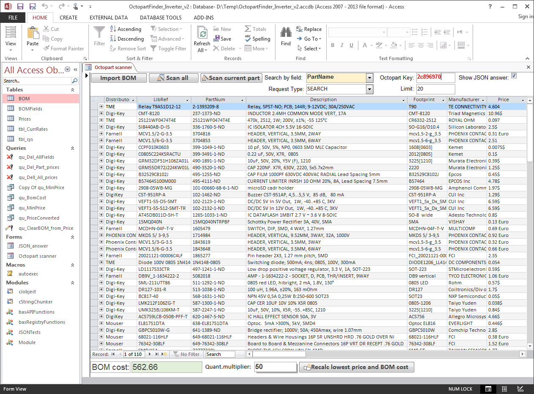Sort Descending in Sort & Filter group
The height and width of the screenshot is (394, 534).
127,39
